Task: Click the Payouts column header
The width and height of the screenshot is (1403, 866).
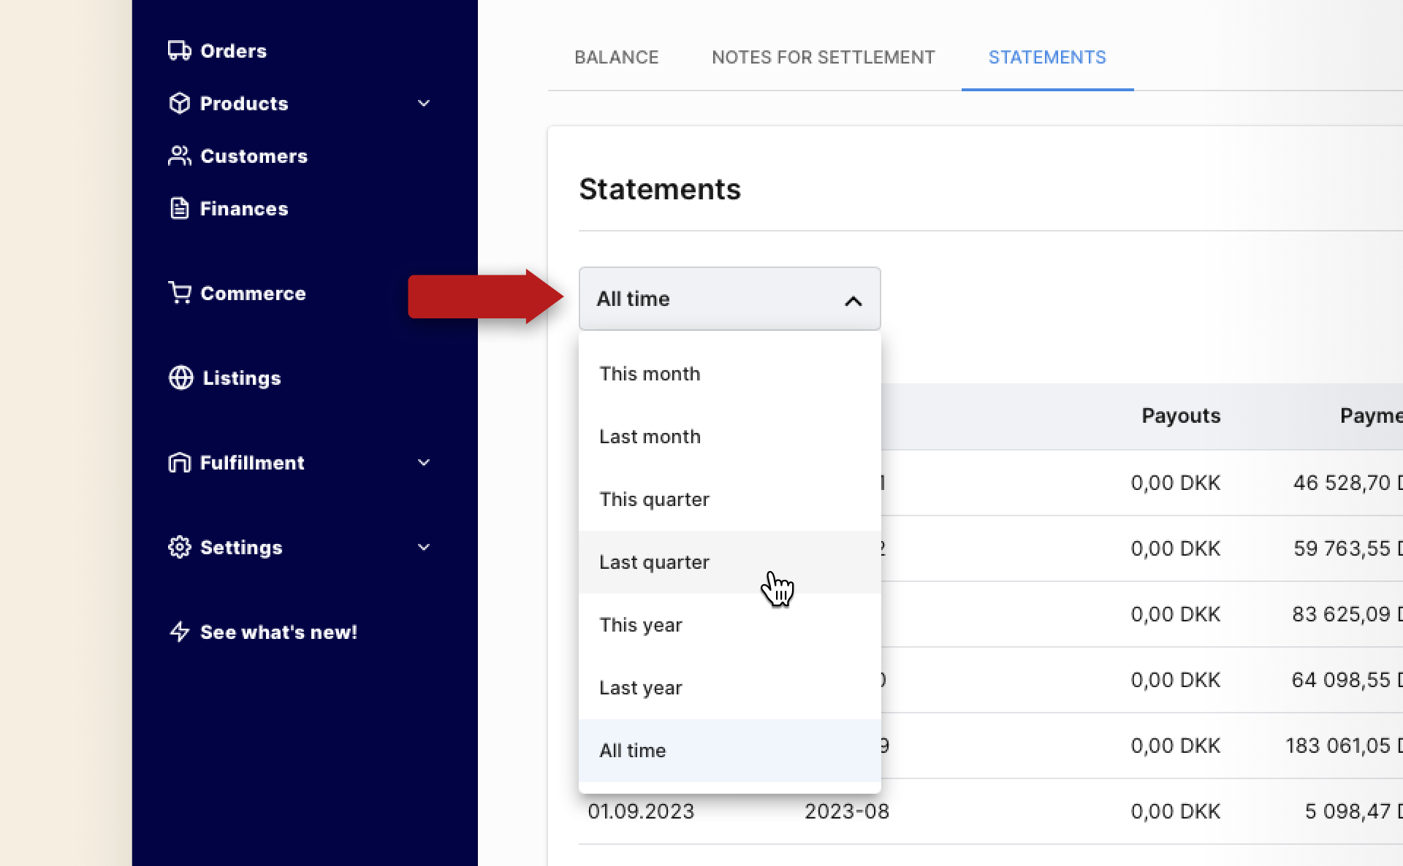Action: click(x=1181, y=415)
